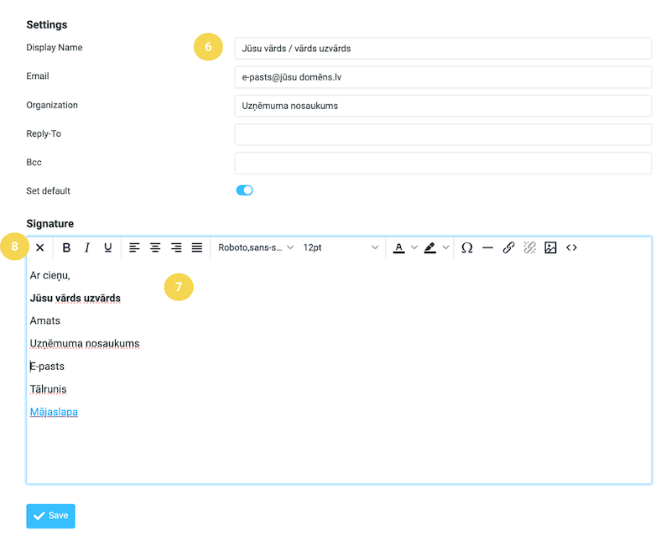The image size is (671, 536).
Task: Insert an image into the signature
Action: (x=550, y=247)
